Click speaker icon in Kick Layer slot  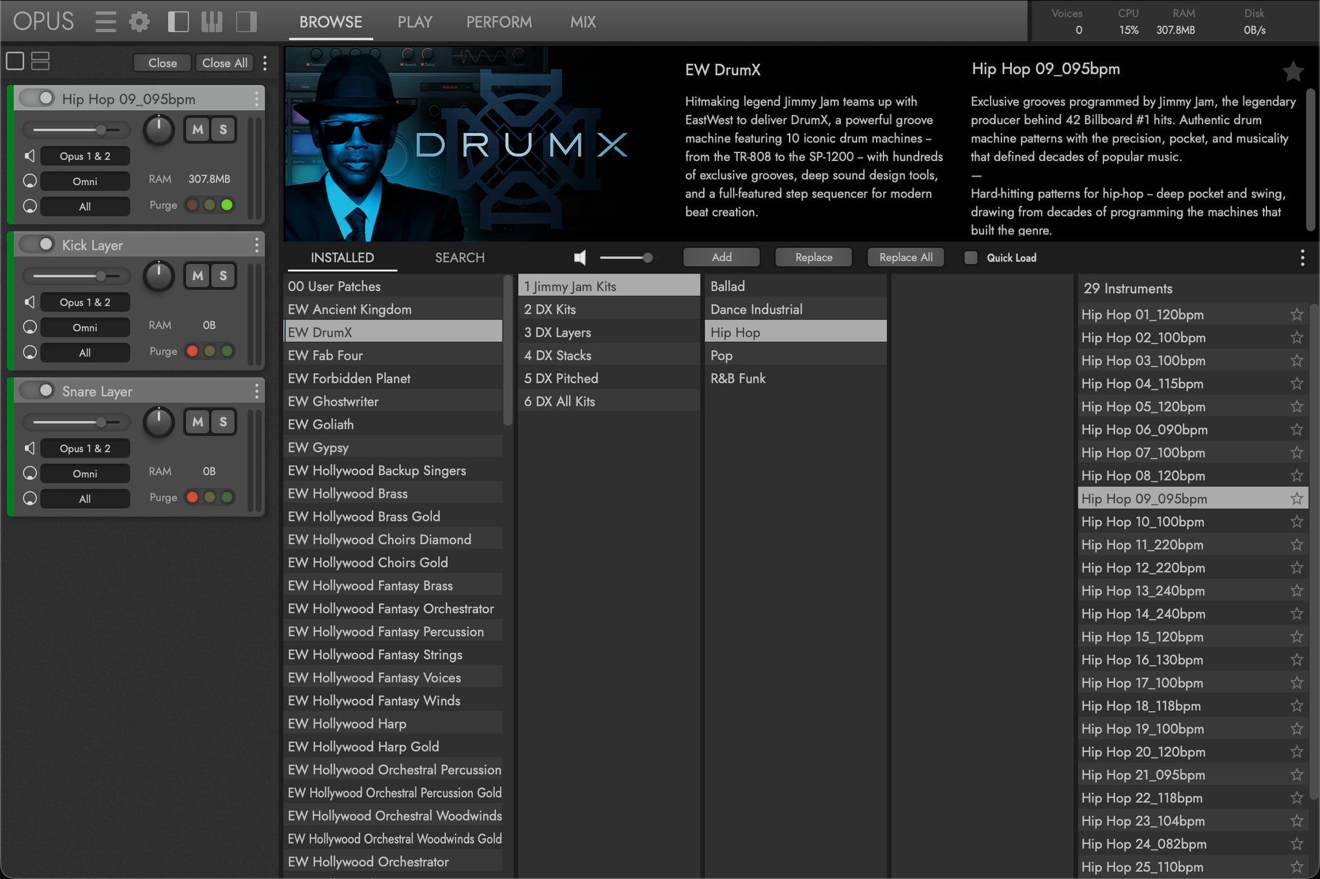tap(30, 302)
